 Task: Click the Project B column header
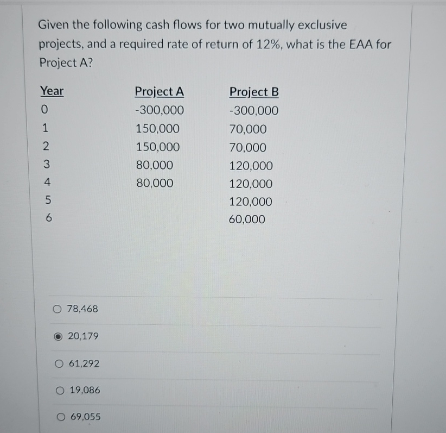[253, 92]
